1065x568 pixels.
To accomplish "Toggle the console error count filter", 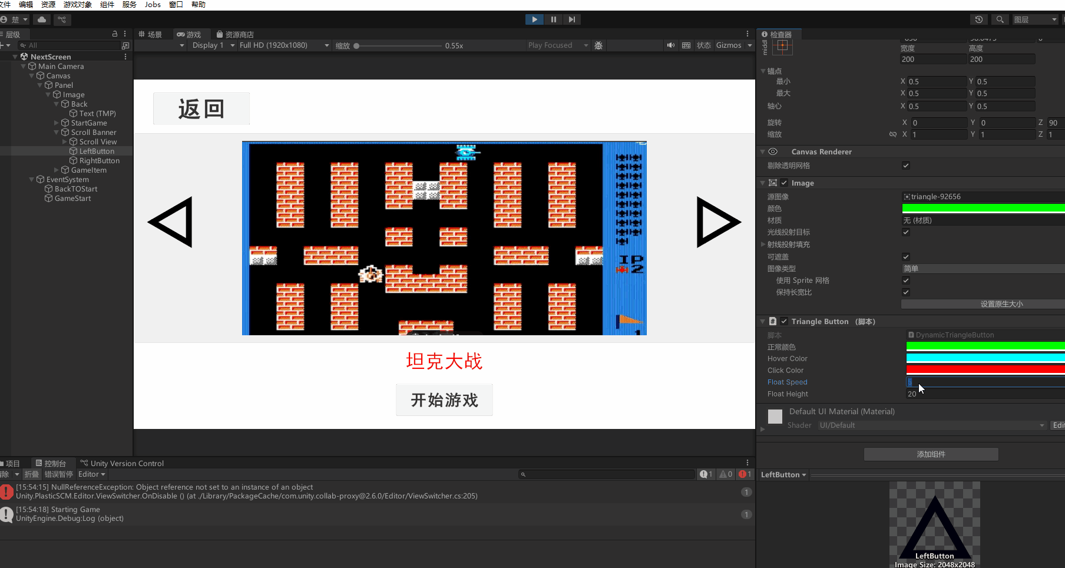I will pyautogui.click(x=745, y=474).
